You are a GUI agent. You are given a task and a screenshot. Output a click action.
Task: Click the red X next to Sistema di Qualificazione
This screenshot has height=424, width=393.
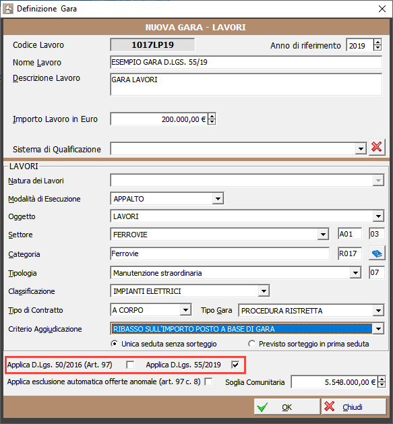[x=377, y=148]
